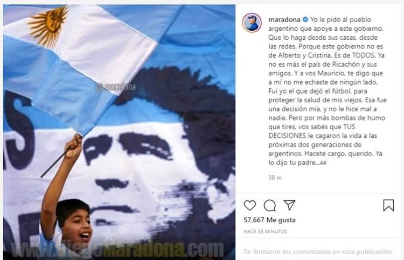Like the post with the heart icon
The width and height of the screenshot is (404, 260).
(249, 205)
